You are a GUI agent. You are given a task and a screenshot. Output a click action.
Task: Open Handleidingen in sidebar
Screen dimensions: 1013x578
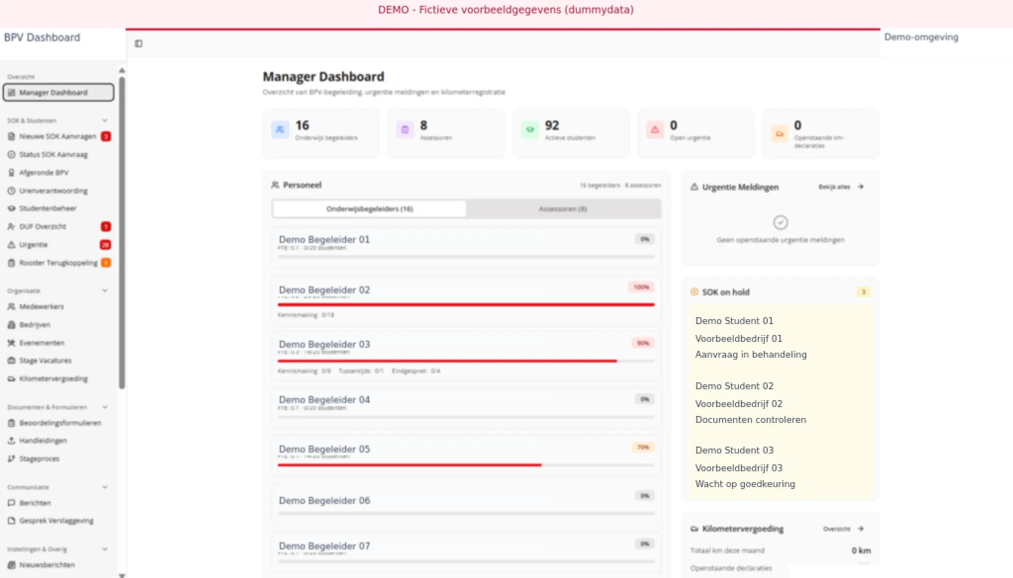pyautogui.click(x=59, y=440)
